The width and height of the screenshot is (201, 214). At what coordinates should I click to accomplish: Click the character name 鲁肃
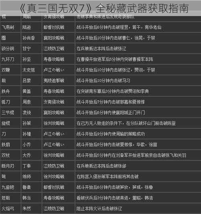(x=27, y=187)
